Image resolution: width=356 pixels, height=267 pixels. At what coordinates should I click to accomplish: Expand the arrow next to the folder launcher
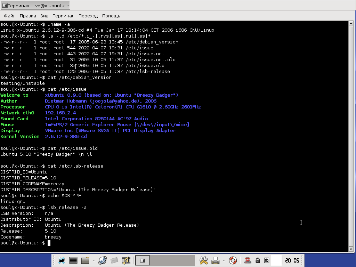(94, 260)
